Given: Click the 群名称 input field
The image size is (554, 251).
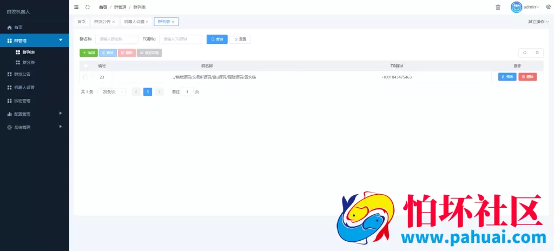Looking at the screenshot, I should [116, 39].
